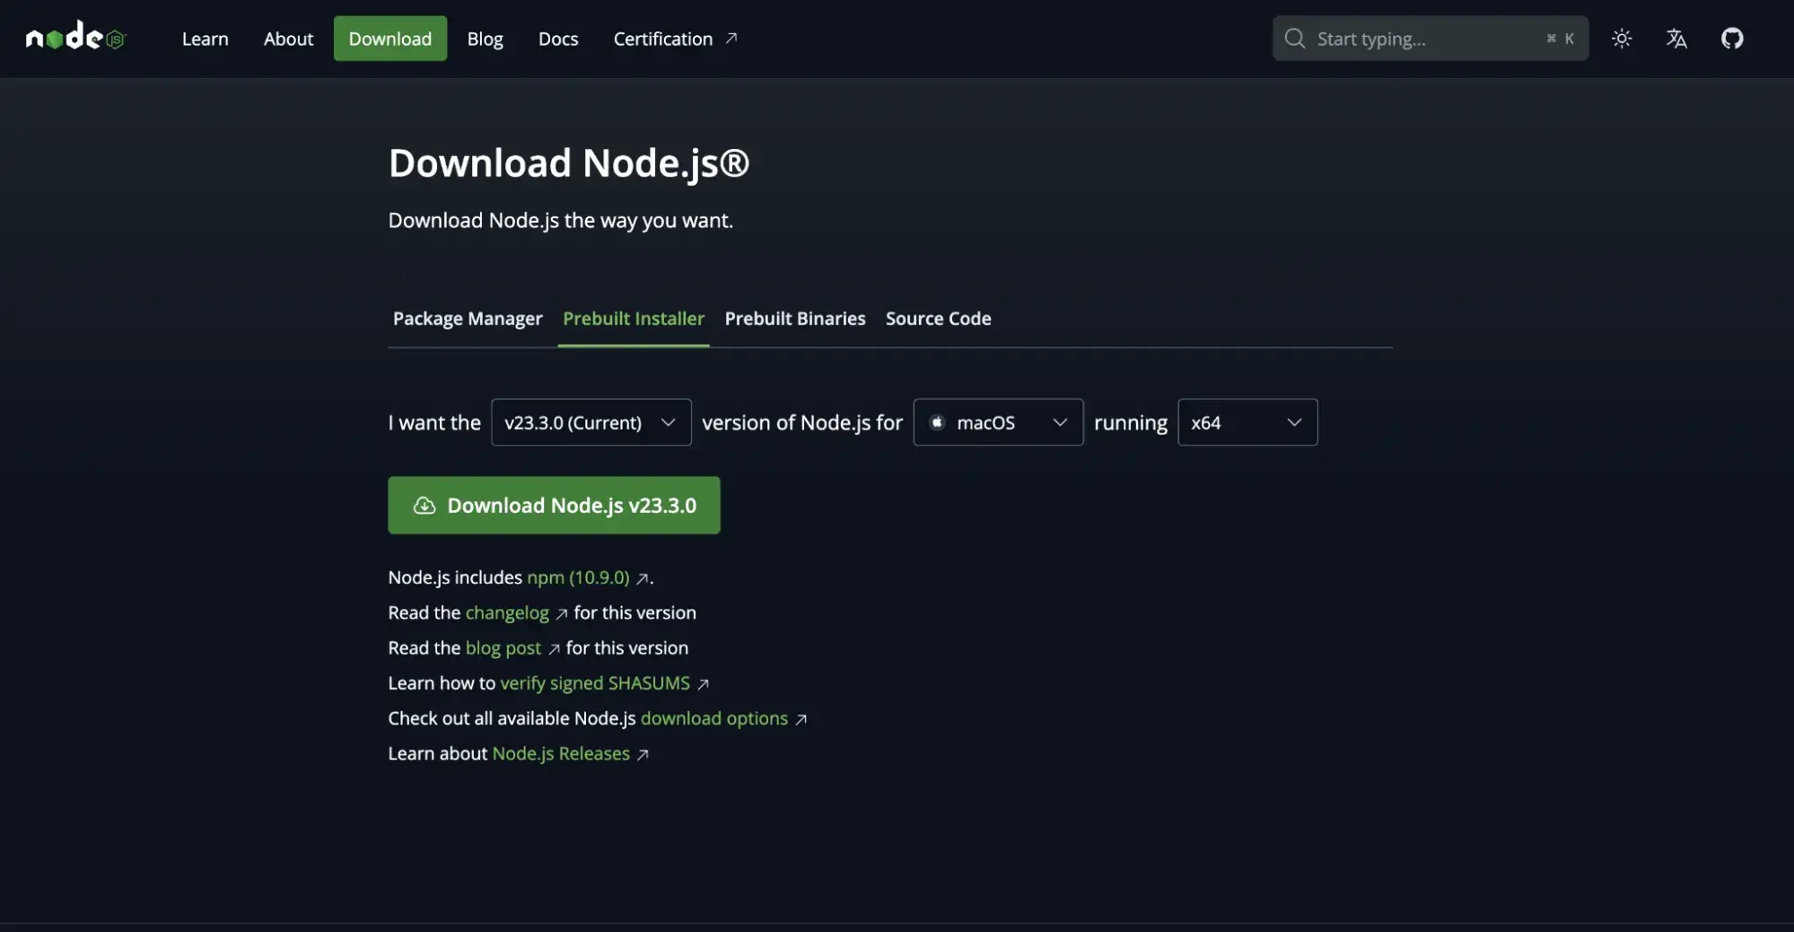Open the Certification nav link
1794x932 pixels.
pos(675,39)
